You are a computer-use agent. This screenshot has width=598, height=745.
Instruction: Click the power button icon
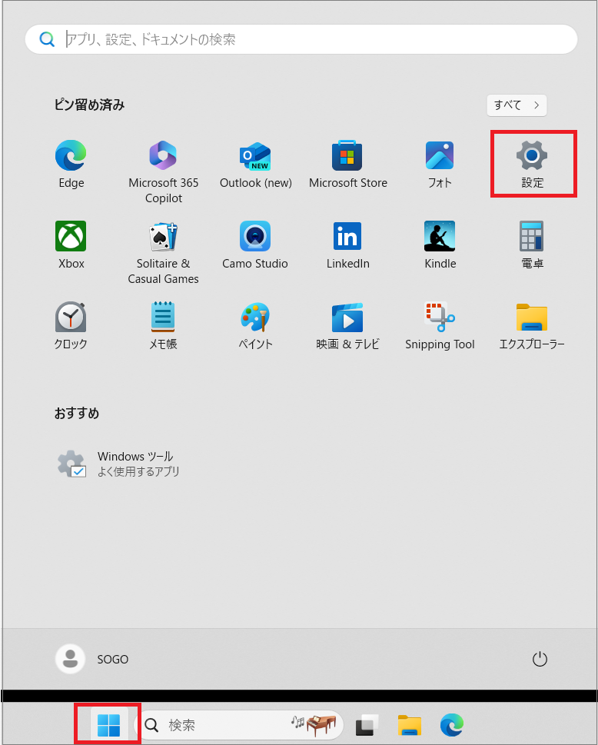(x=540, y=659)
